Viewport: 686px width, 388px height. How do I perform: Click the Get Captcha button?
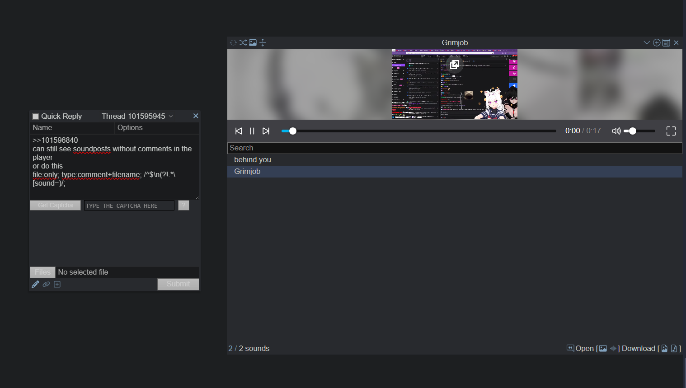pyautogui.click(x=55, y=206)
